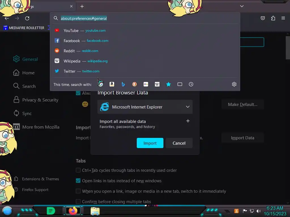Click the Make Default button
The image size is (290, 217).
[x=243, y=105]
